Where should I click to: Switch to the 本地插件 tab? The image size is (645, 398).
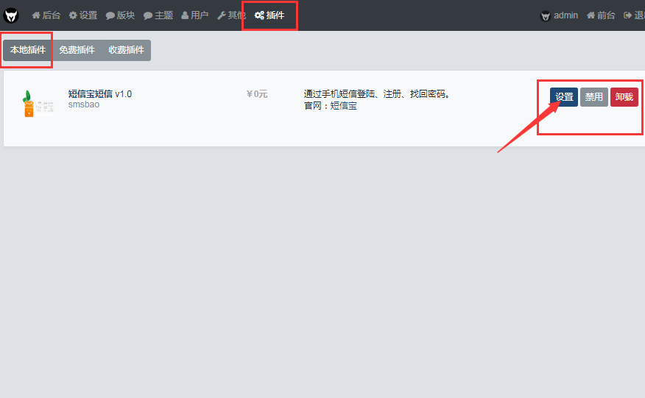tap(27, 50)
